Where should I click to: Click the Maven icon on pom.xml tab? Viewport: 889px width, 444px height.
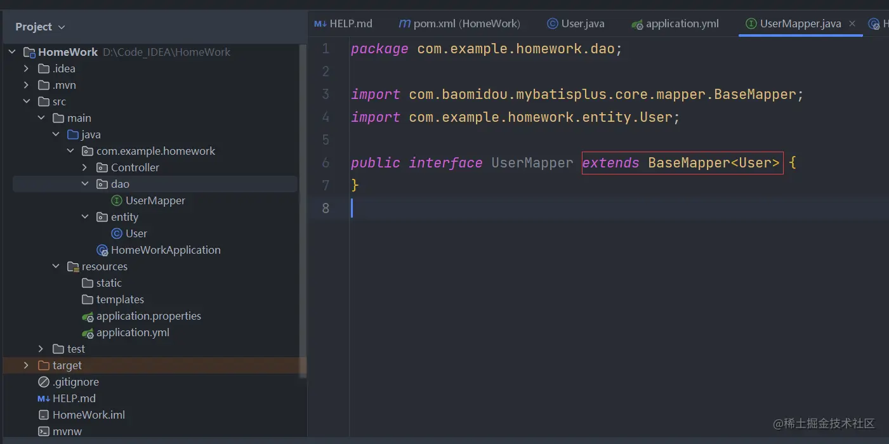pyautogui.click(x=404, y=23)
